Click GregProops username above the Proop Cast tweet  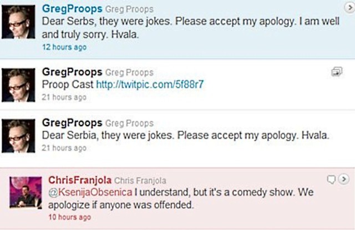tap(72, 73)
